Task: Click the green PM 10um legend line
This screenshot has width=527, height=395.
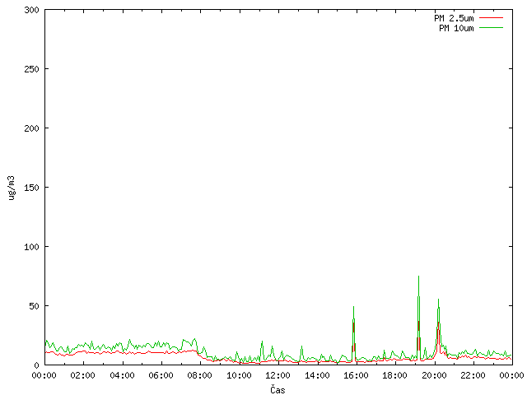Action: pos(491,27)
